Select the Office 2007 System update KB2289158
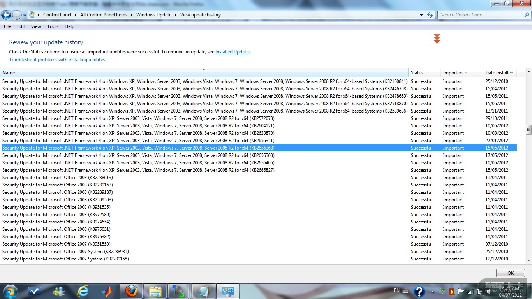 coord(259,259)
